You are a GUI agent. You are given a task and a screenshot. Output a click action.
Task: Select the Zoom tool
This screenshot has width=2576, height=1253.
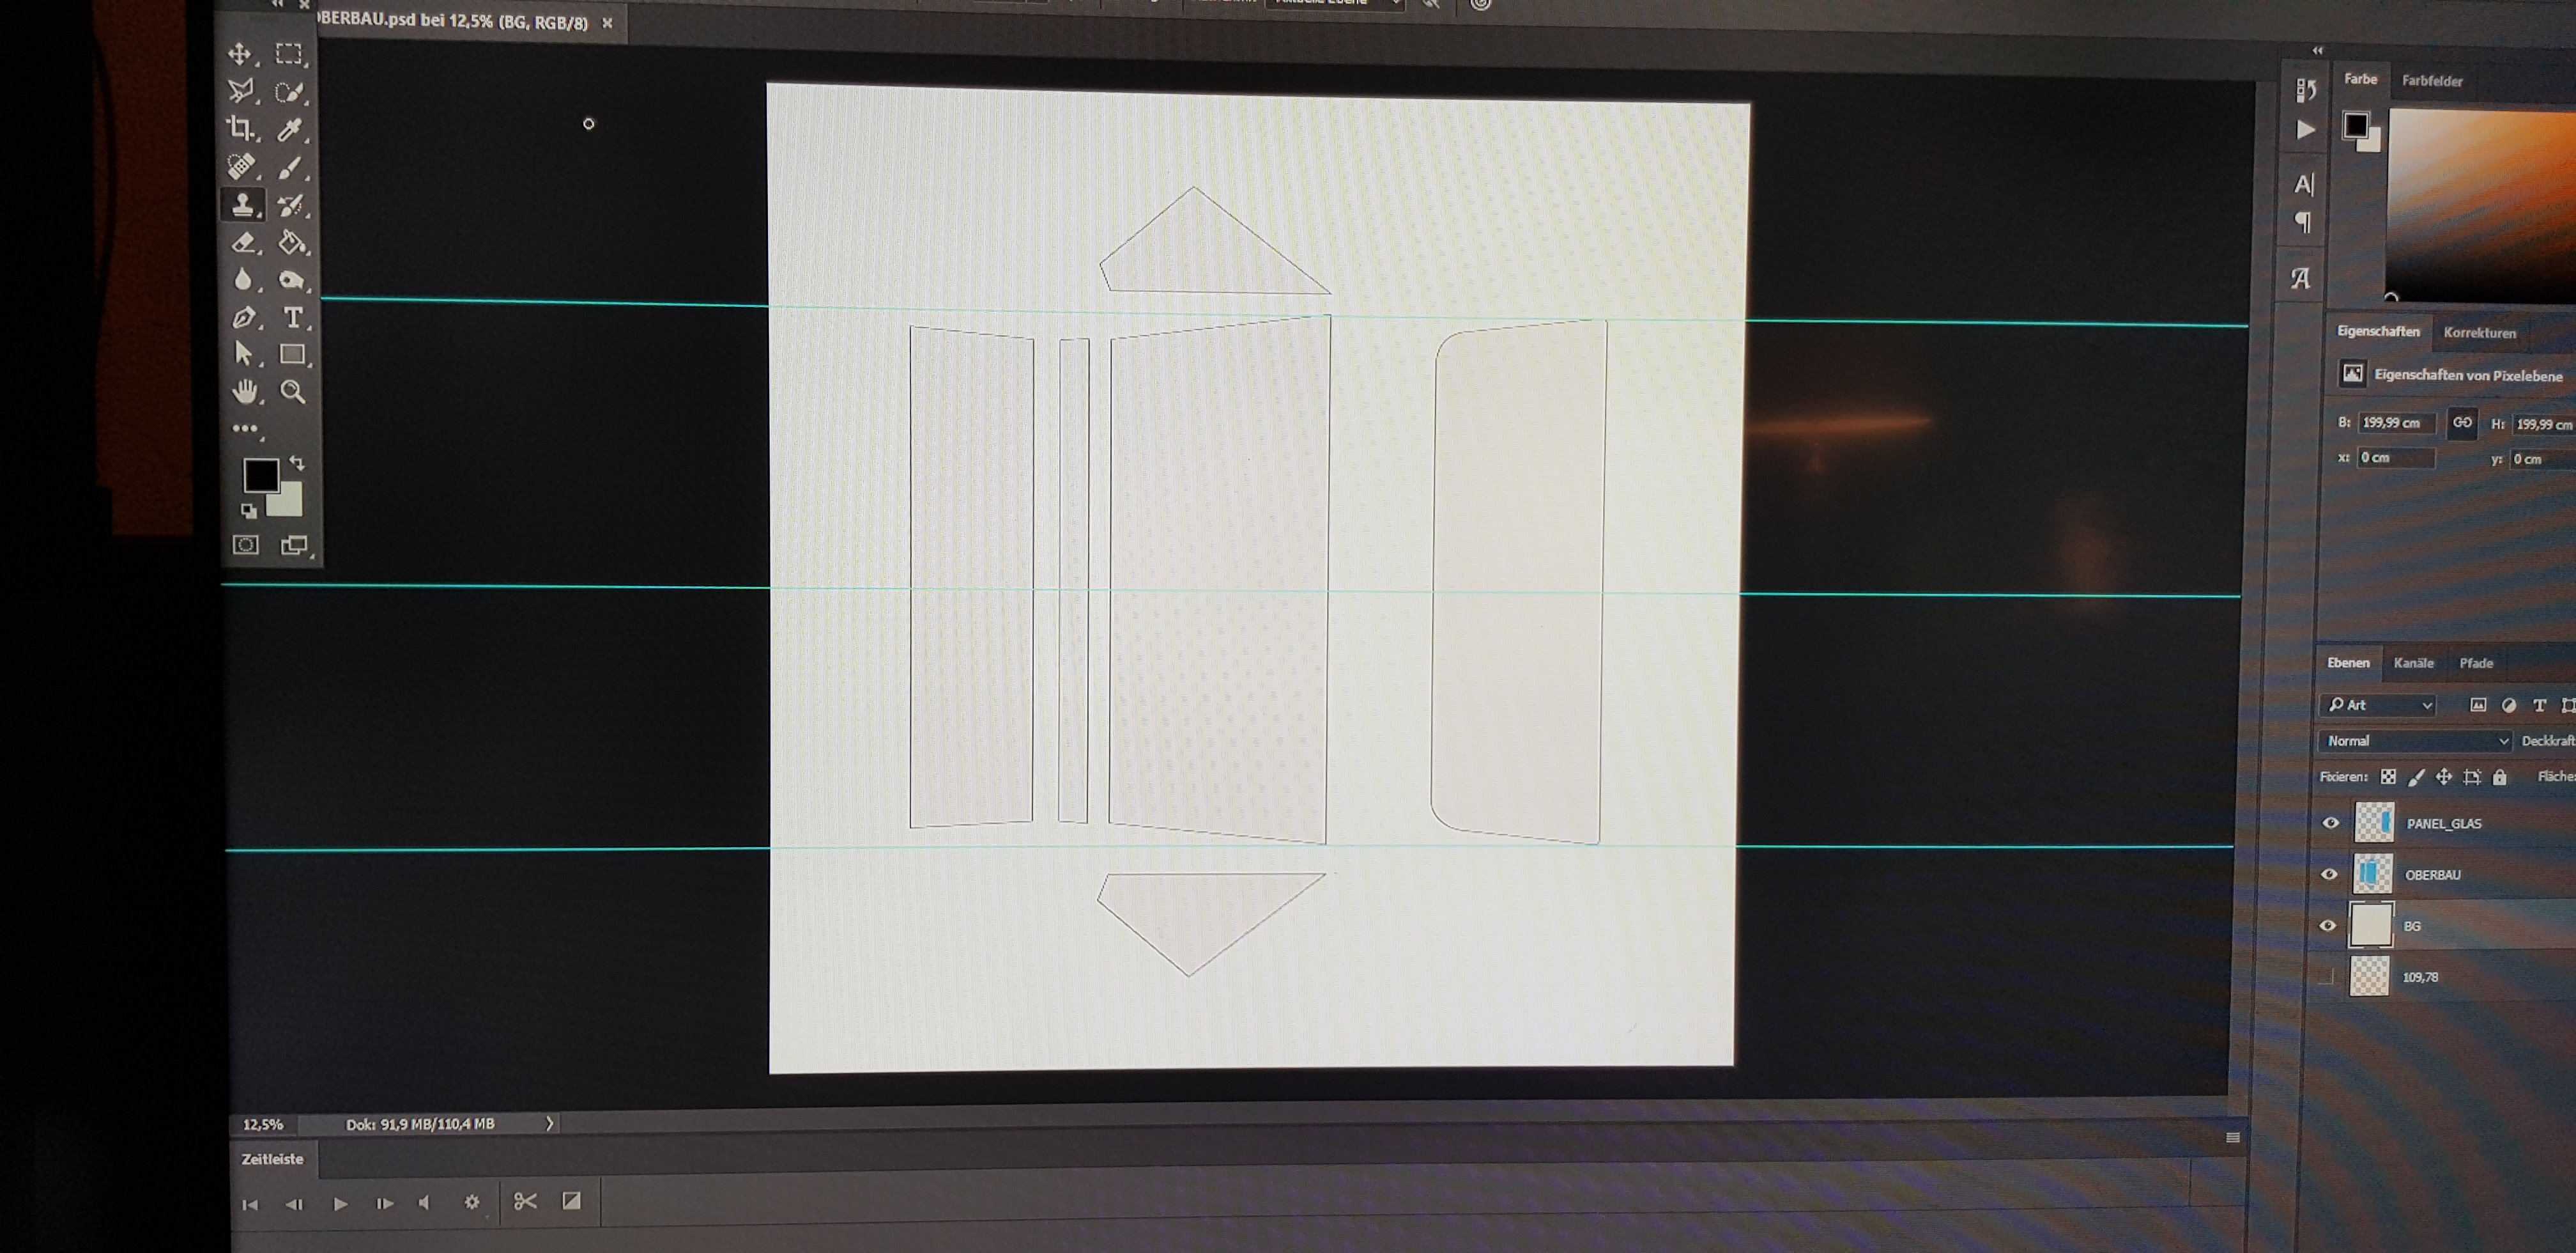tap(293, 391)
